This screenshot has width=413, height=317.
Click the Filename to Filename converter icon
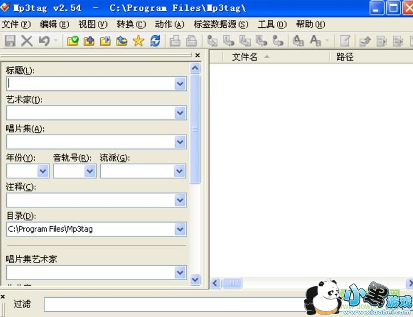[x=245, y=41]
